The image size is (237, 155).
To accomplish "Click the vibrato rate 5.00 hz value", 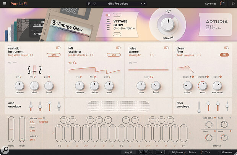I will pyautogui.click(x=44, y=122).
